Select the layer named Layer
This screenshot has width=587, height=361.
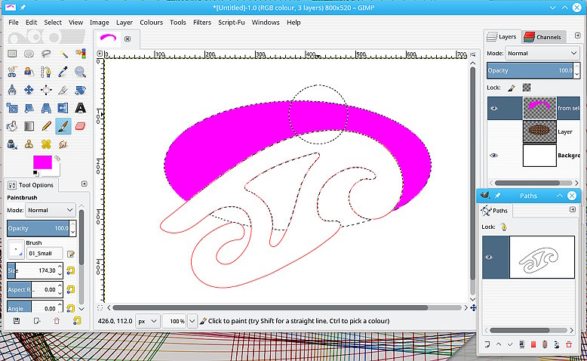[564, 131]
